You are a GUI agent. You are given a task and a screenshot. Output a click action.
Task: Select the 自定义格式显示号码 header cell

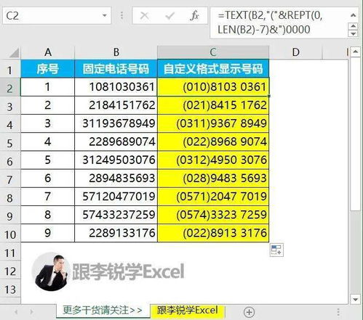pos(213,69)
